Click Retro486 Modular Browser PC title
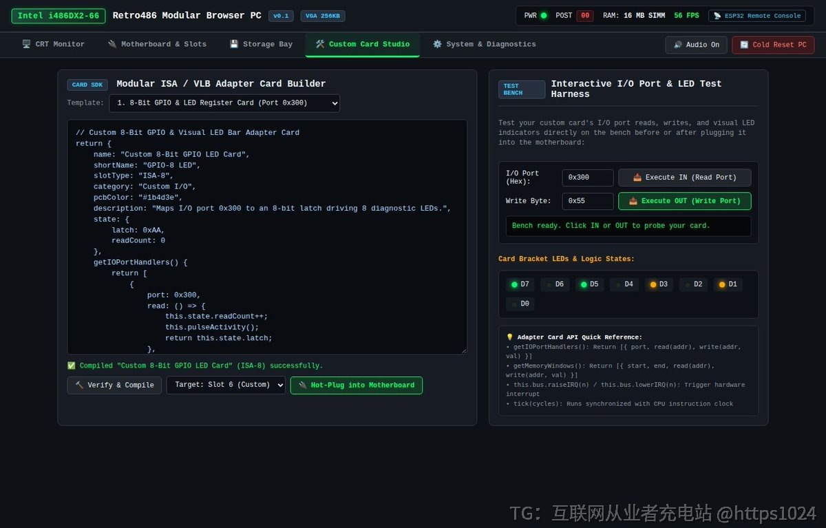This screenshot has height=528, width=826. [187, 16]
